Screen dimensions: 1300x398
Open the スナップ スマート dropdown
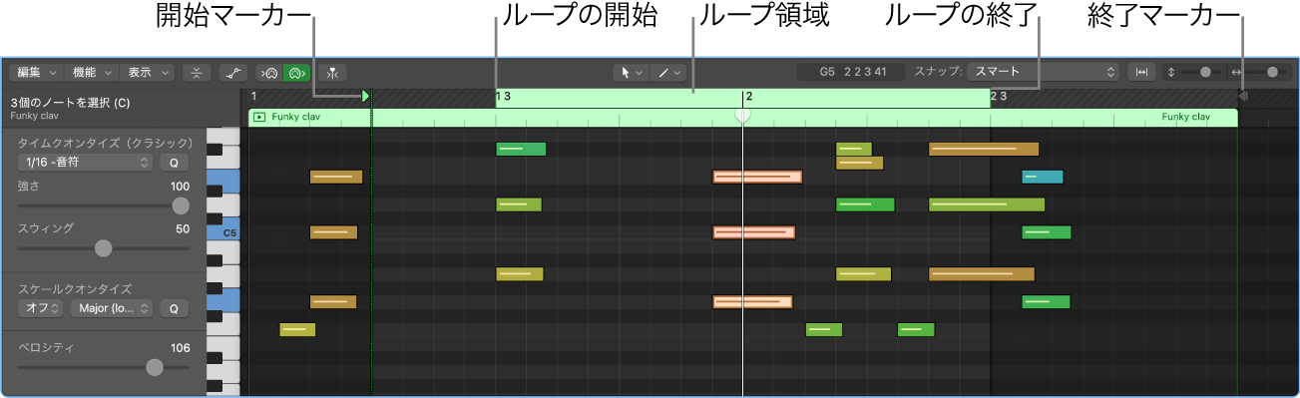click(1043, 72)
